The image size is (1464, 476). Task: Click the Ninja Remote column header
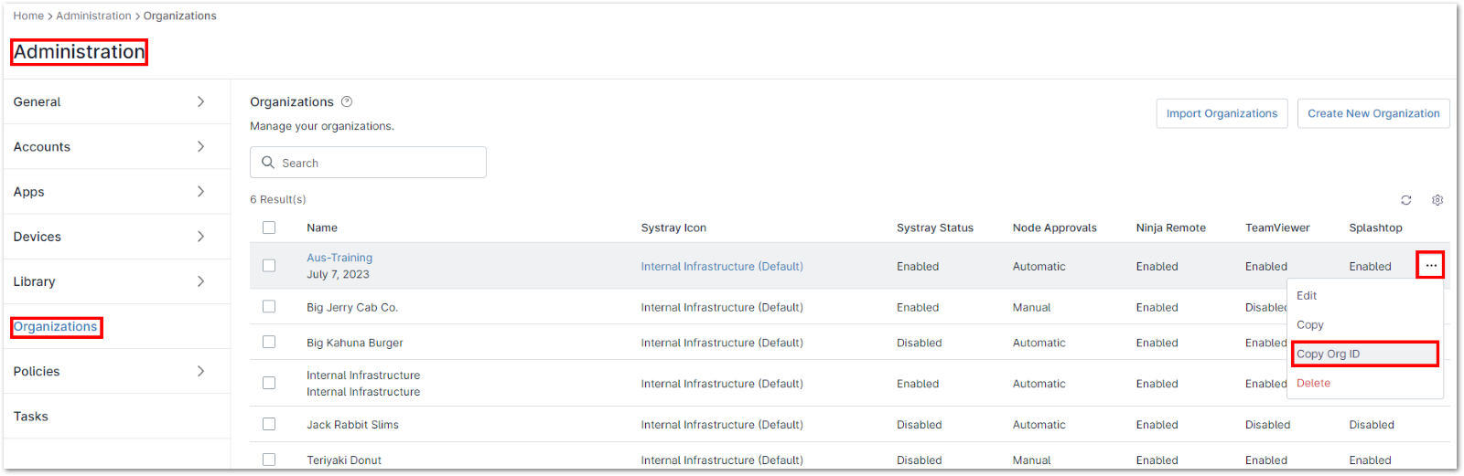pyautogui.click(x=1171, y=227)
